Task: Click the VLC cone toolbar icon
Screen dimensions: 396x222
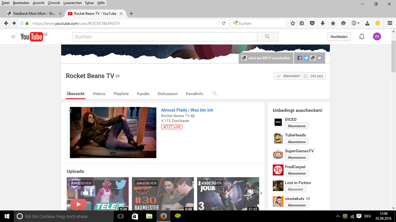Action: [367, 23]
